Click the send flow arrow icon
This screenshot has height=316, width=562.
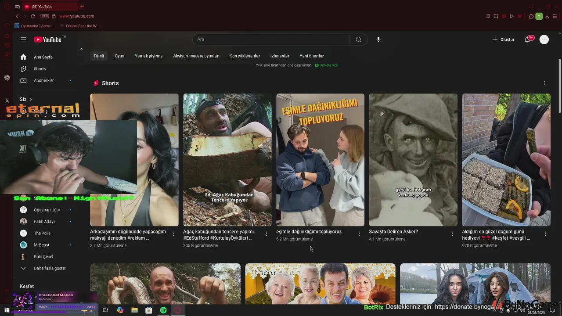512,16
